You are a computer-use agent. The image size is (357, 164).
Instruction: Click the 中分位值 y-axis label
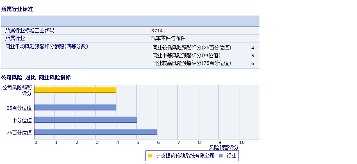[x=22, y=120]
